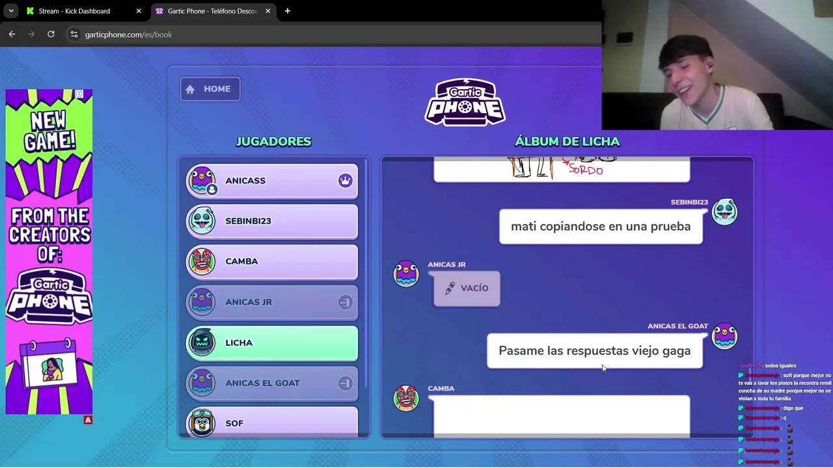This screenshot has height=468, width=833.
Task: Select player ANICAS JR in the list
Action: [272, 302]
